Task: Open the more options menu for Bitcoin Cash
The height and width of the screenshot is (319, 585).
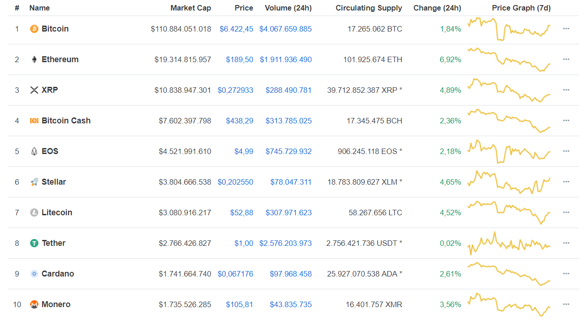Action: coord(566,120)
